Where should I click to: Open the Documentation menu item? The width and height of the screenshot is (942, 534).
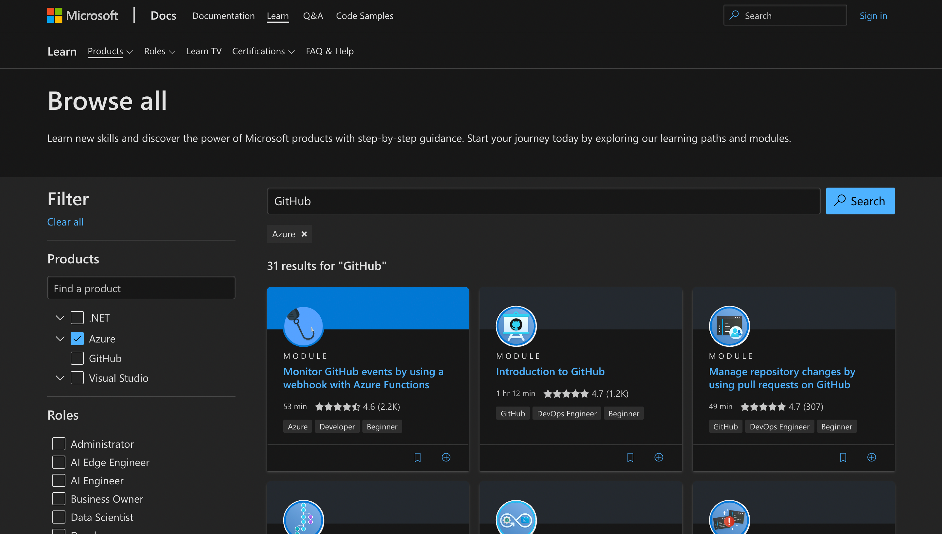[223, 15]
